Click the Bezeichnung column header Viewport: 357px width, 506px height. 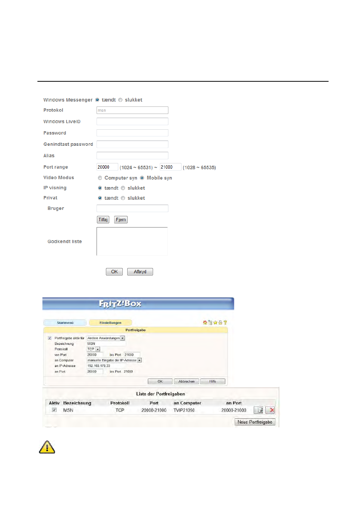pyautogui.click(x=77, y=403)
